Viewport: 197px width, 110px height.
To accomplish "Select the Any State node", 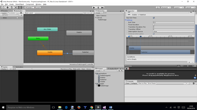I will [x=47, y=29].
